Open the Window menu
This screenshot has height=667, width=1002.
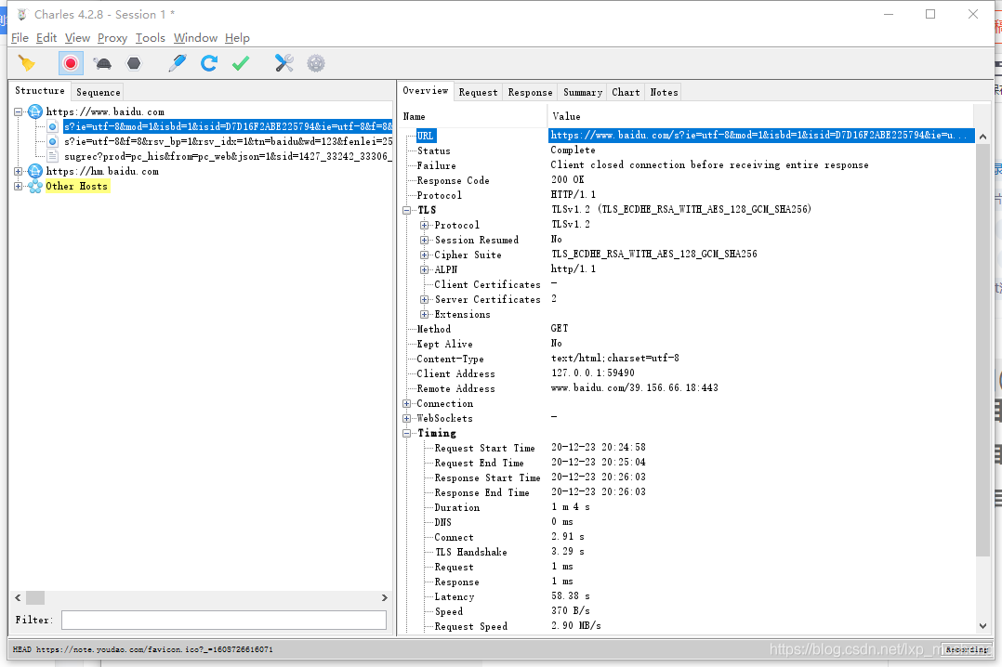click(x=195, y=38)
